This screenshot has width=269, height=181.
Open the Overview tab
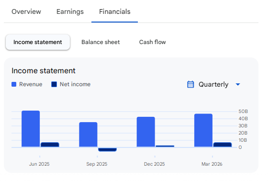click(26, 11)
